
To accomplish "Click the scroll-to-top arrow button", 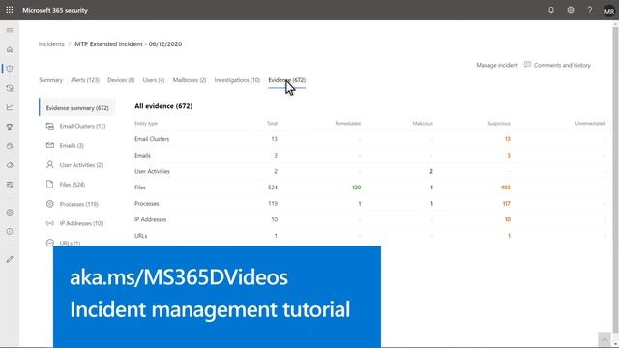I will point(604,339).
